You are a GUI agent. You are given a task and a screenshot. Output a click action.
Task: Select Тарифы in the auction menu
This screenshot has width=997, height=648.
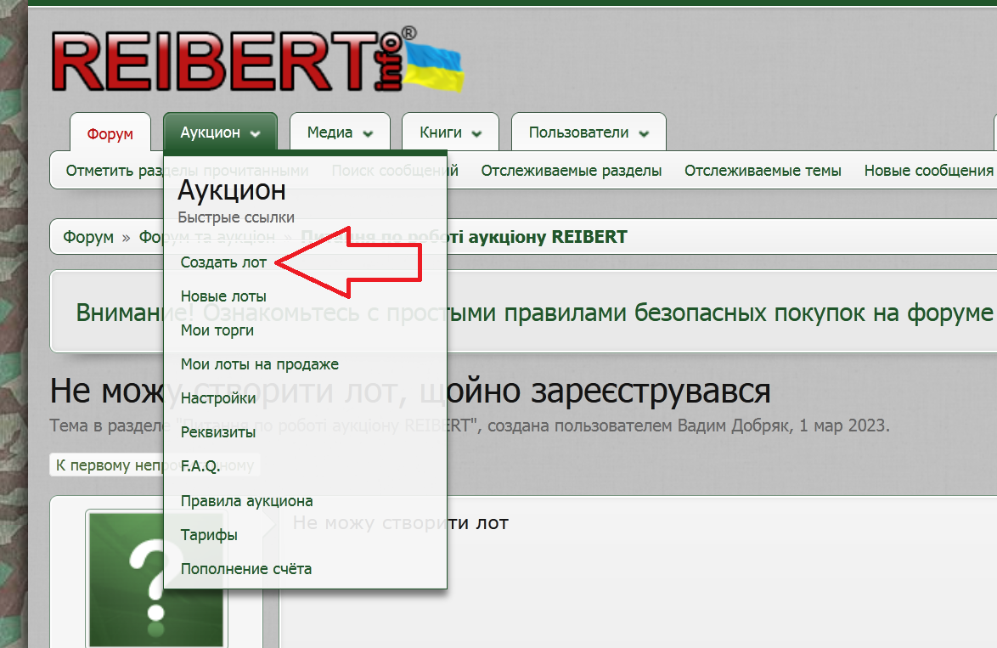pos(209,535)
